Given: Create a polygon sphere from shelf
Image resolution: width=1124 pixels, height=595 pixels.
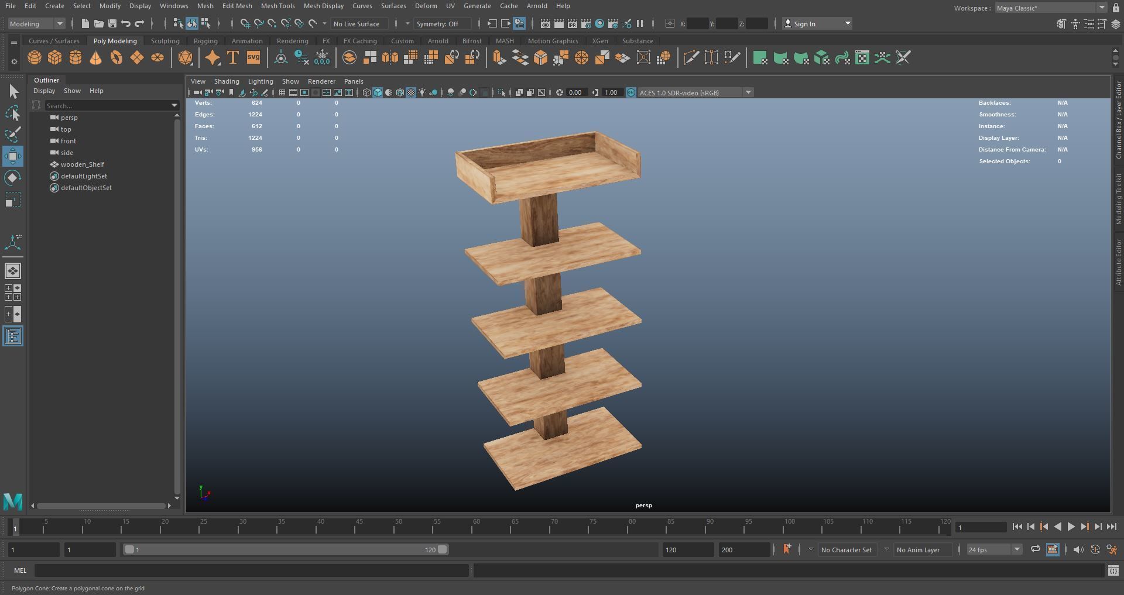Looking at the screenshot, I should 35,57.
